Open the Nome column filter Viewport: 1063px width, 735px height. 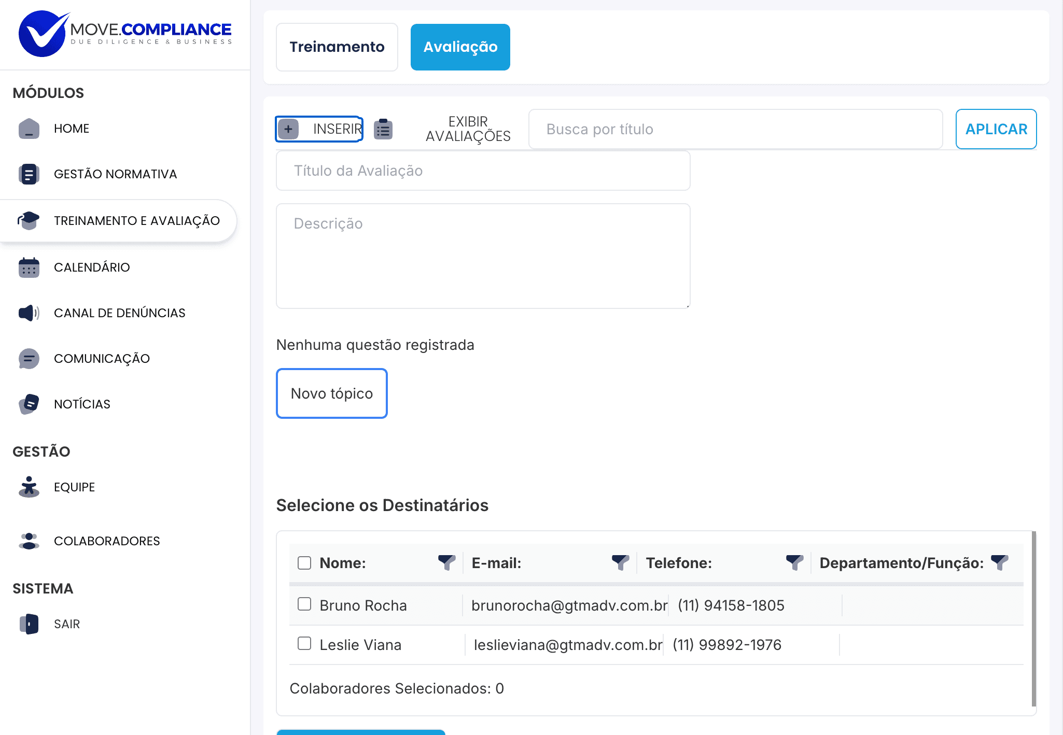pos(446,562)
